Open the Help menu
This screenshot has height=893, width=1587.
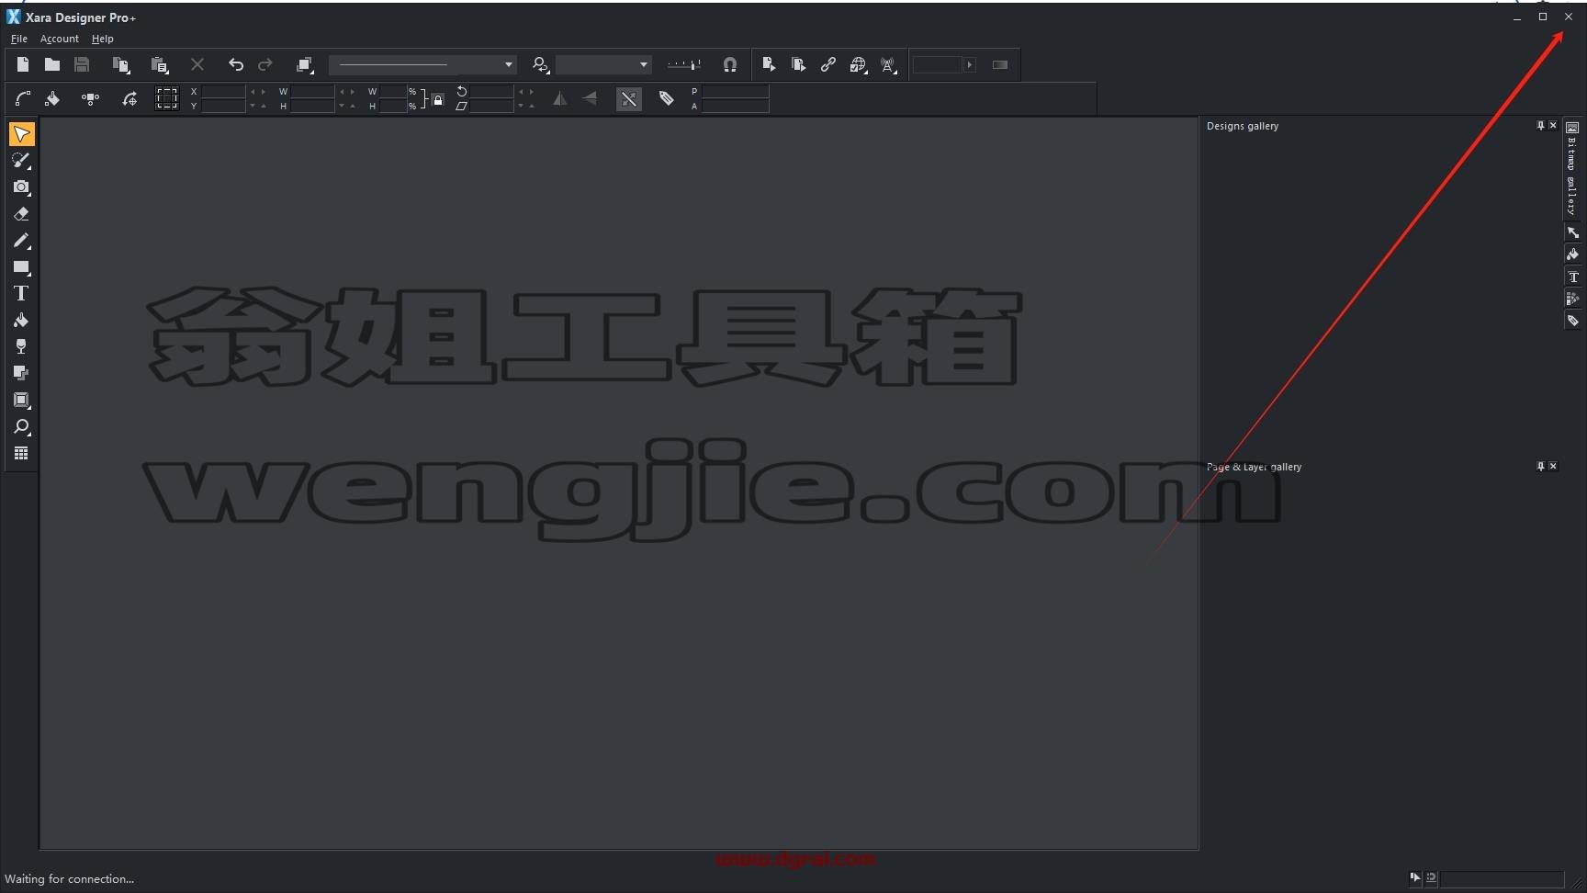[103, 39]
